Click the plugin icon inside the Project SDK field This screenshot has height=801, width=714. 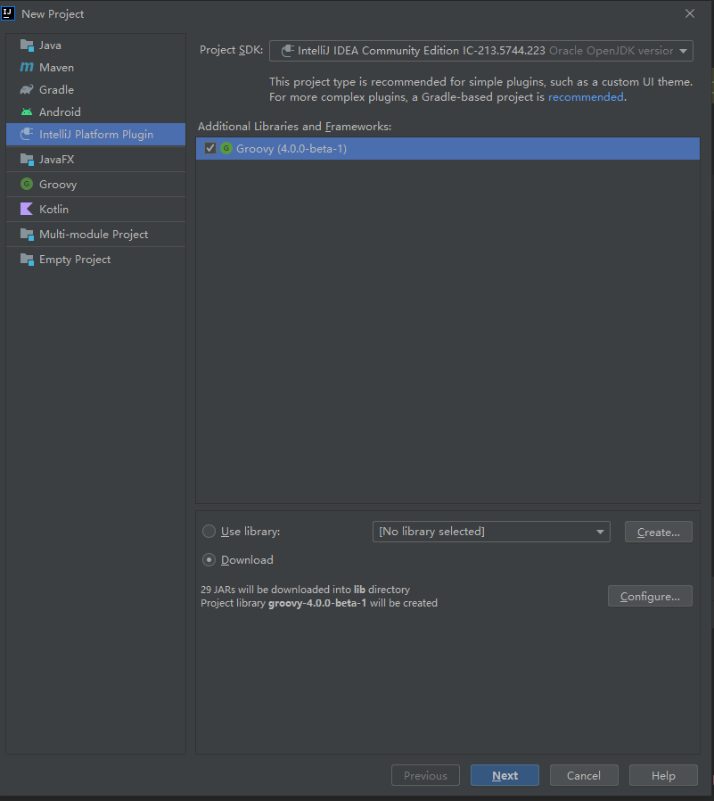click(288, 51)
